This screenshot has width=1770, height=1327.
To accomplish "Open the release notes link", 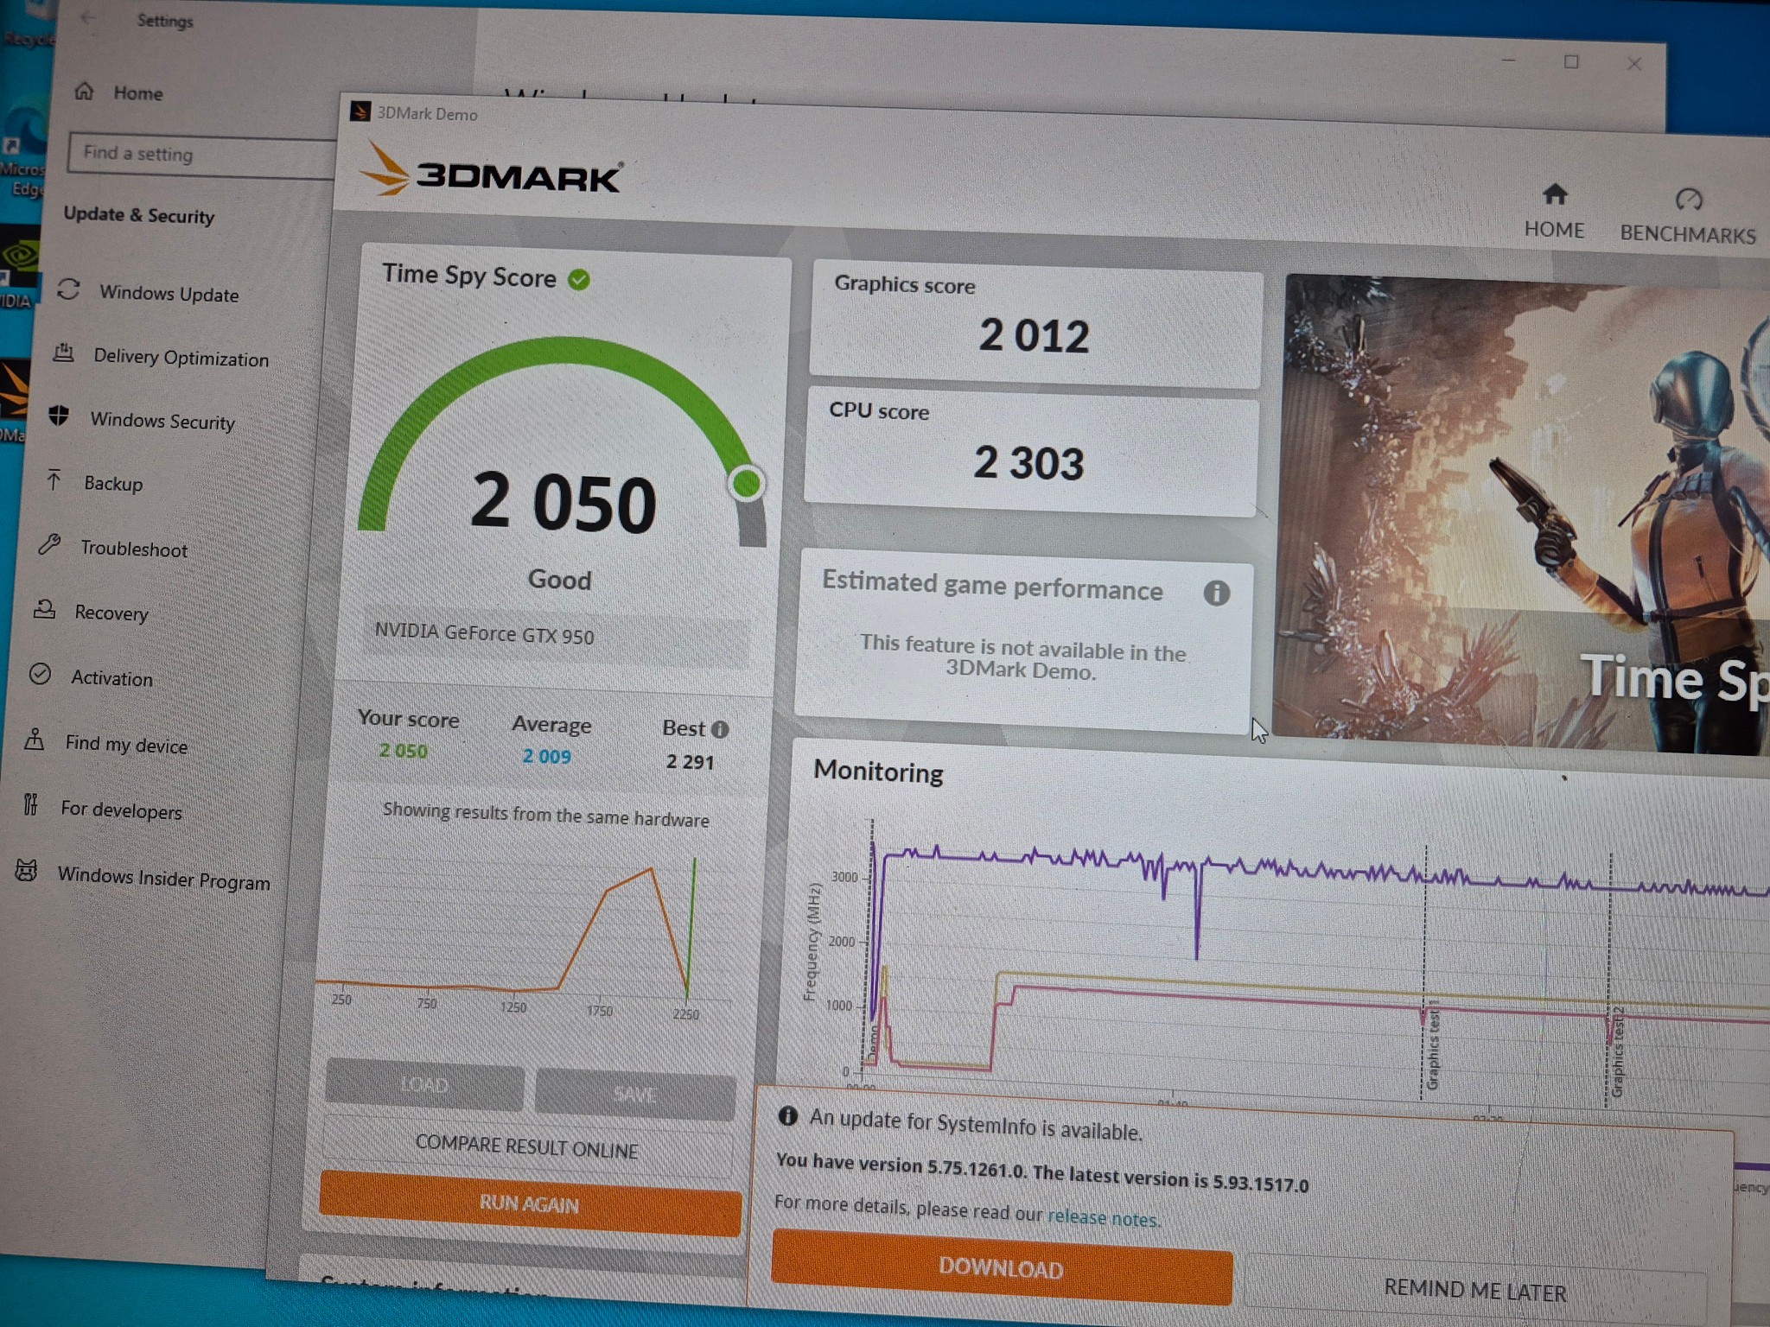I will (x=1103, y=1218).
